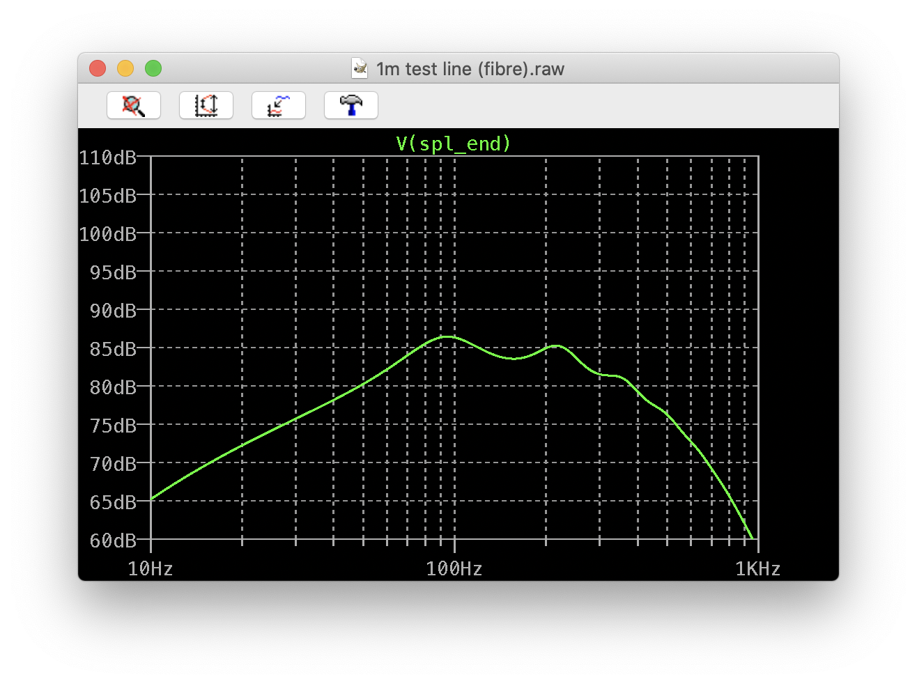Image resolution: width=917 pixels, height=684 pixels.
Task: Minimize the window using the yellow button
Action: pos(125,68)
